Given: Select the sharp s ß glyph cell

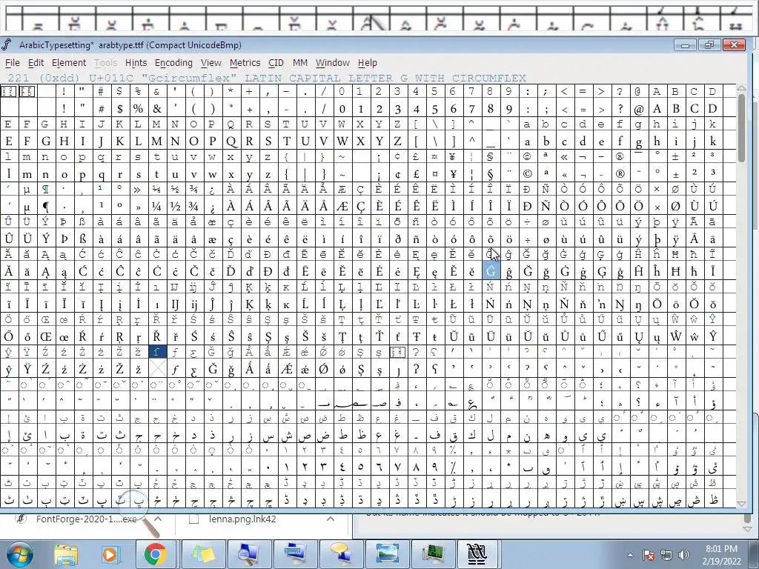Looking at the screenshot, I should (x=82, y=239).
